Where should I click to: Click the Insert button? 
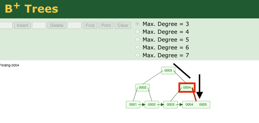(22, 26)
